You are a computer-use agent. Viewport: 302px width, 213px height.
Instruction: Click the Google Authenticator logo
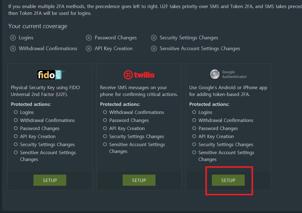coord(228,74)
